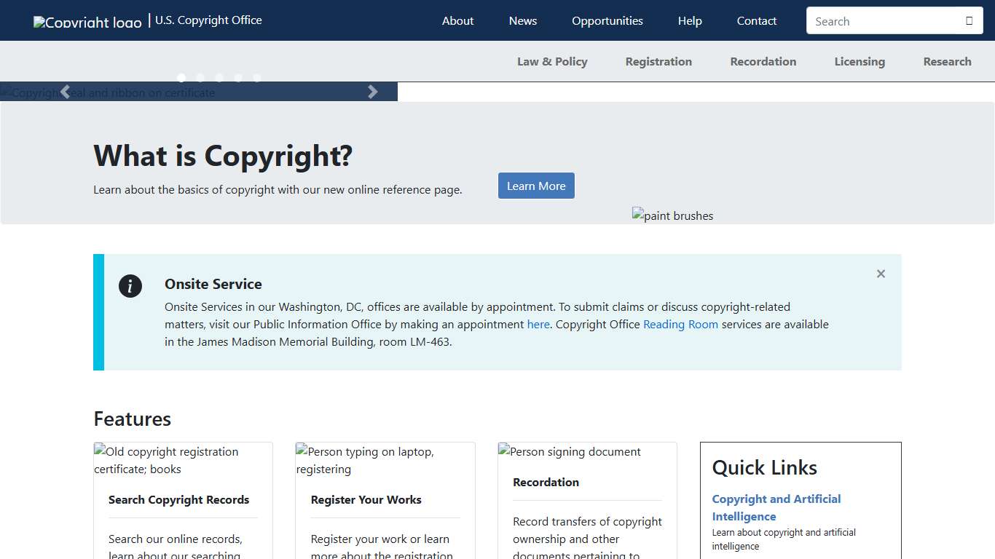Open the Registration navigation dropdown
Viewport: 995px width, 559px height.
pyautogui.click(x=658, y=61)
